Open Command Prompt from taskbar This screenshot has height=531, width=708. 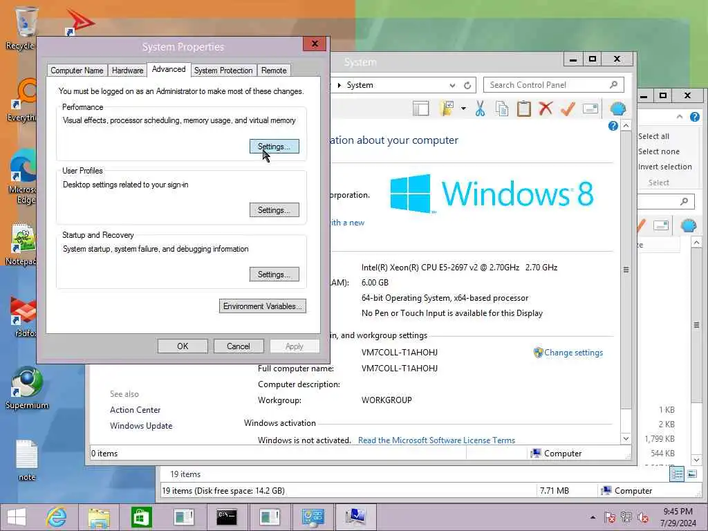(x=226, y=517)
